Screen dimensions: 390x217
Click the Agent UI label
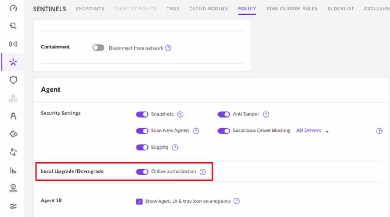tap(51, 200)
